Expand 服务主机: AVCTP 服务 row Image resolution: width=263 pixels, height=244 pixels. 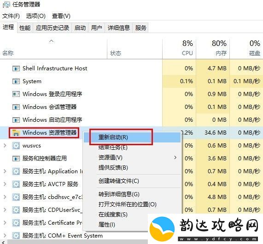[x=5, y=184]
